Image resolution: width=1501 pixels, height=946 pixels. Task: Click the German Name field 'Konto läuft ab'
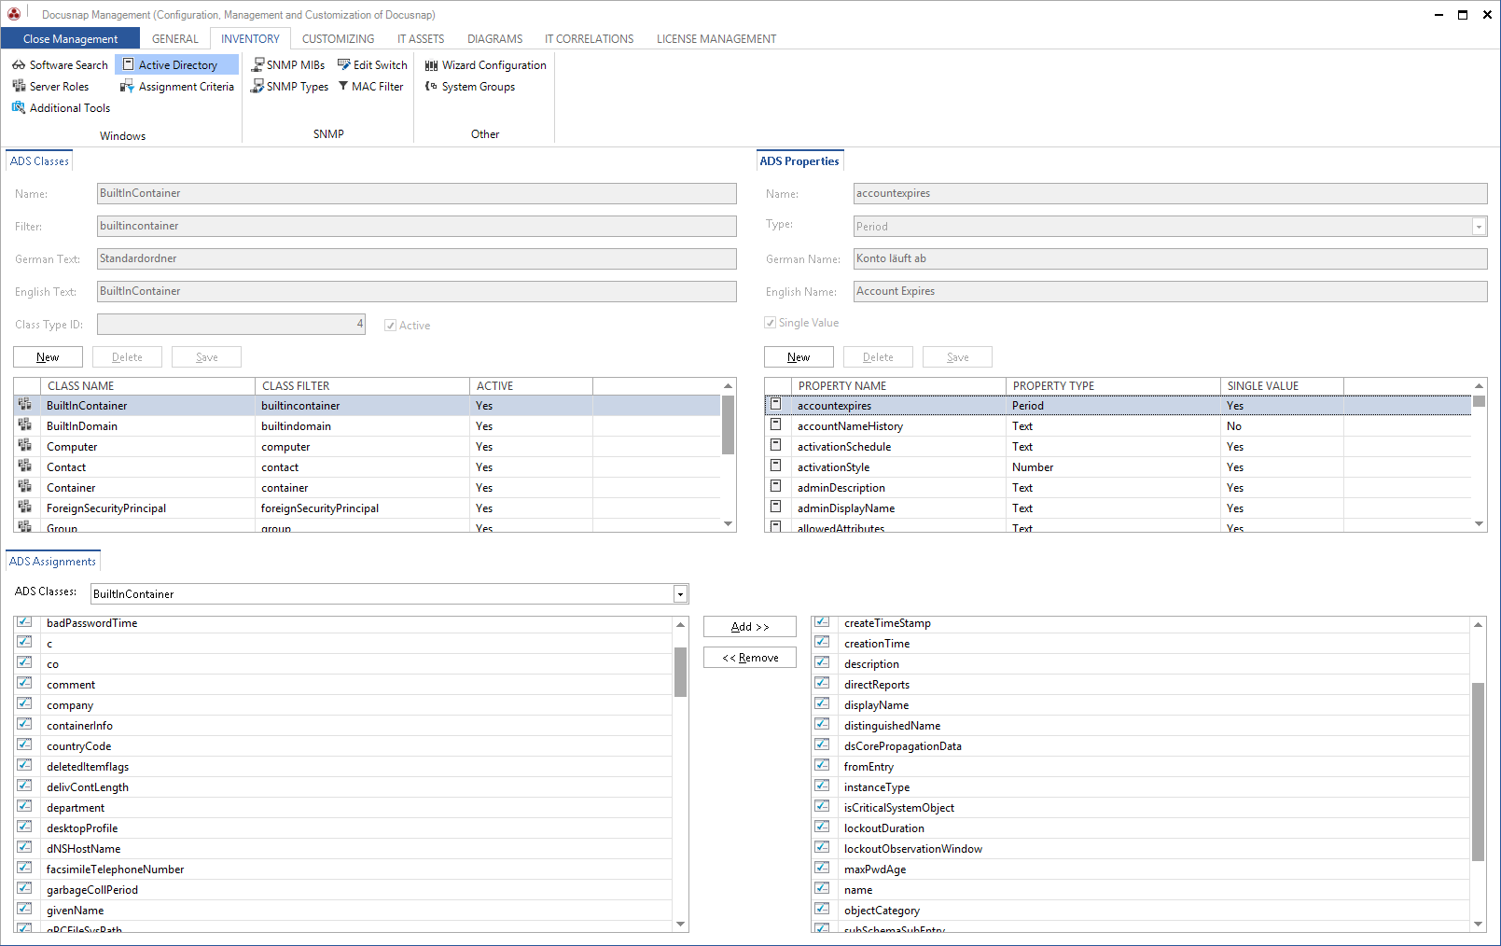click(1170, 258)
